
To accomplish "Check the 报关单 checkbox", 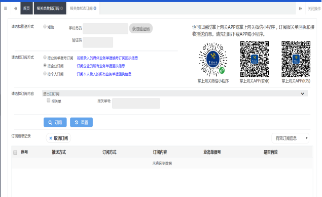I will pos(49,100).
